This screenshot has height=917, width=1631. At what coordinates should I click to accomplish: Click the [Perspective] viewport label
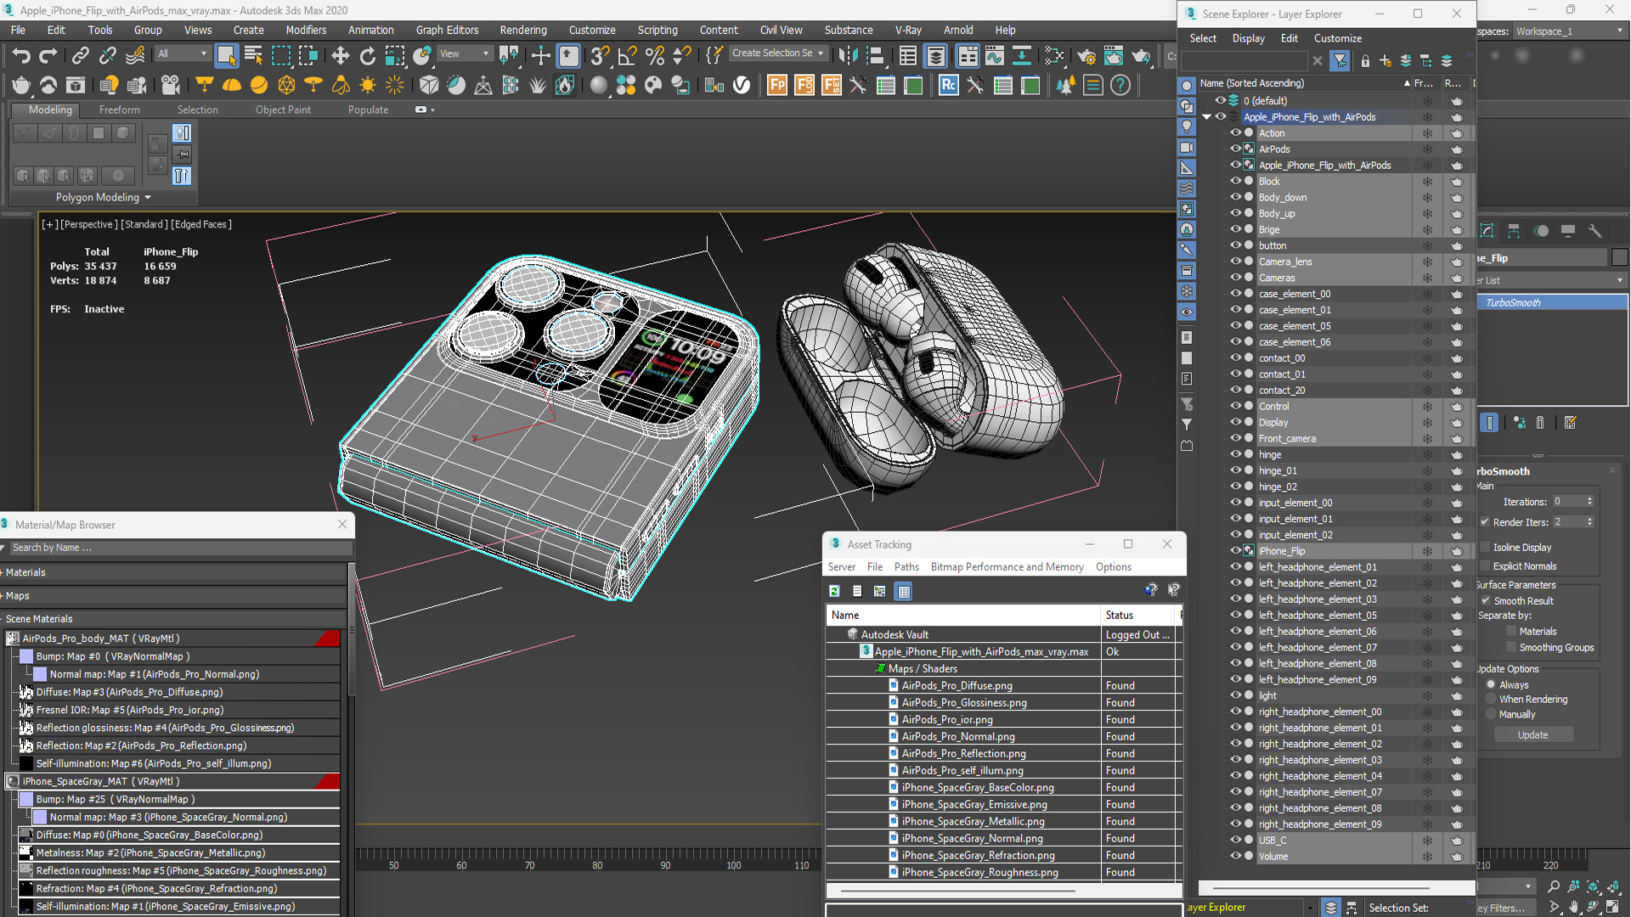pos(89,224)
